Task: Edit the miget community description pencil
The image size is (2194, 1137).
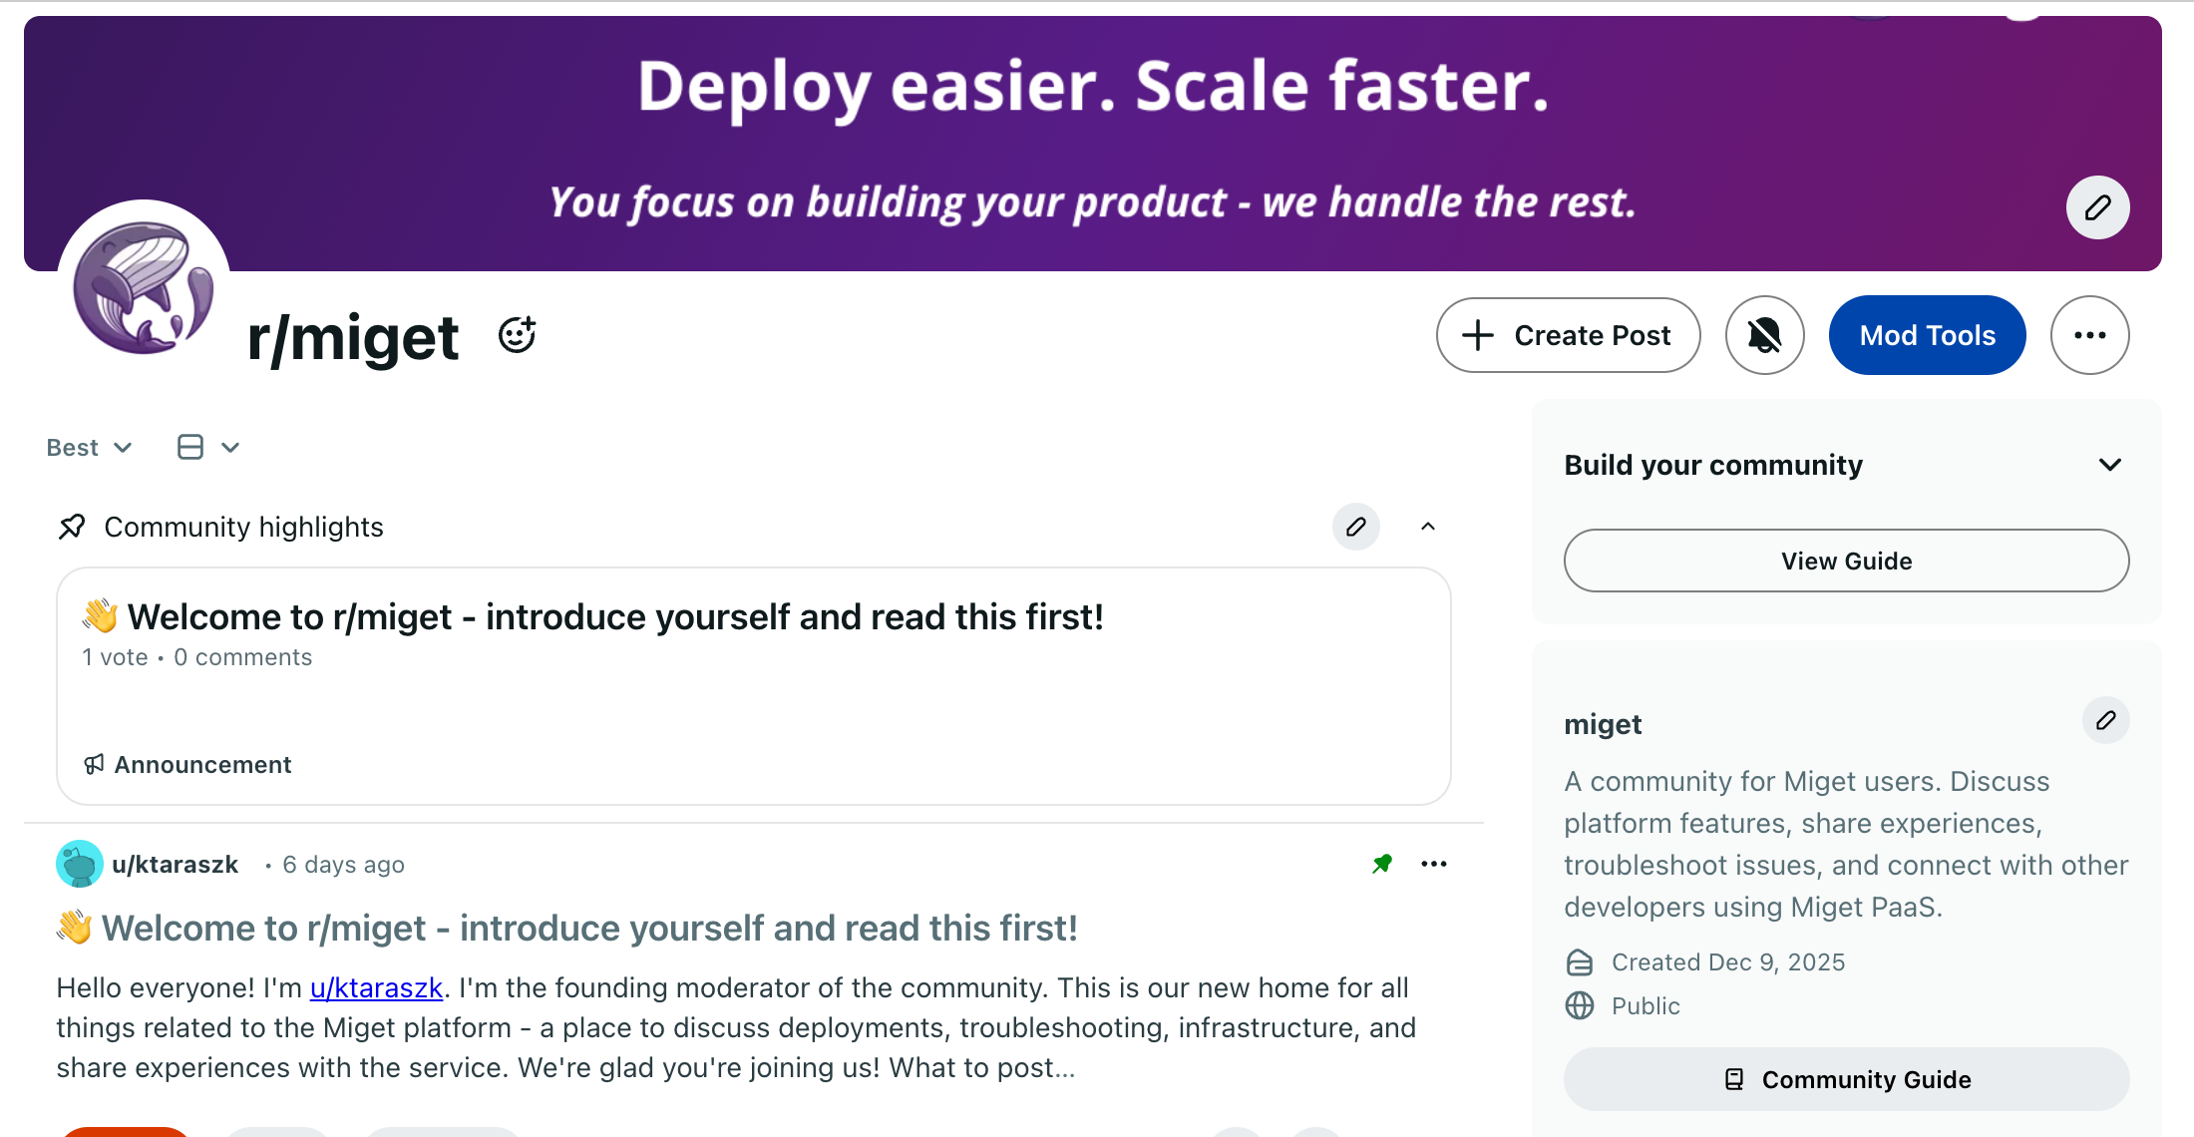Action: pyautogui.click(x=2105, y=720)
